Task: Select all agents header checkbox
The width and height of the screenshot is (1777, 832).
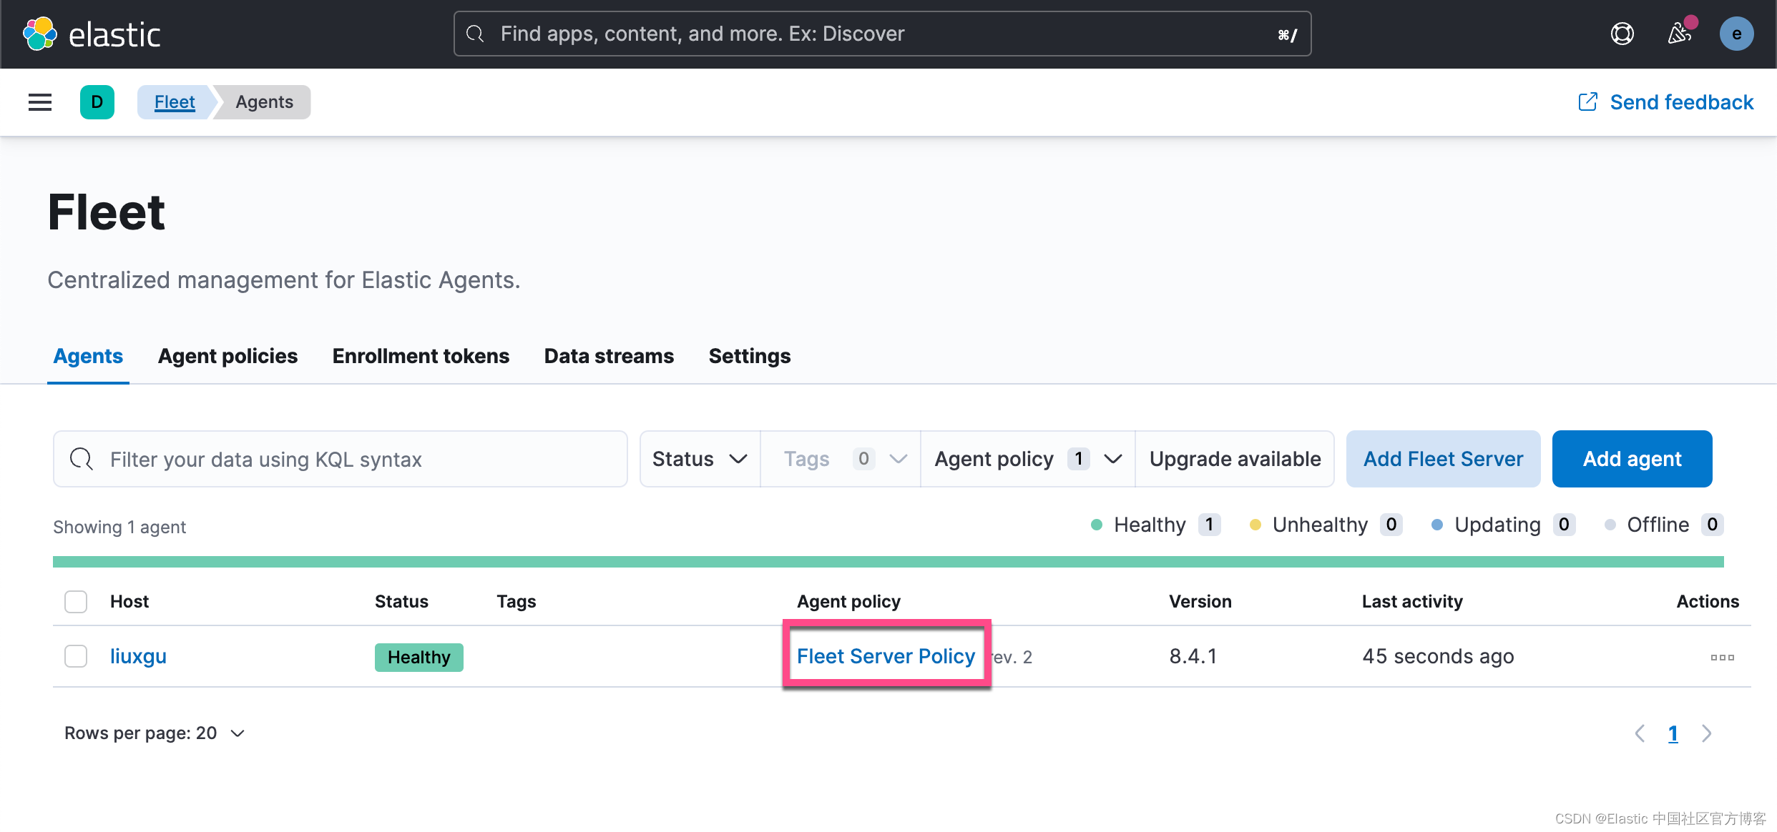Action: coord(76,602)
